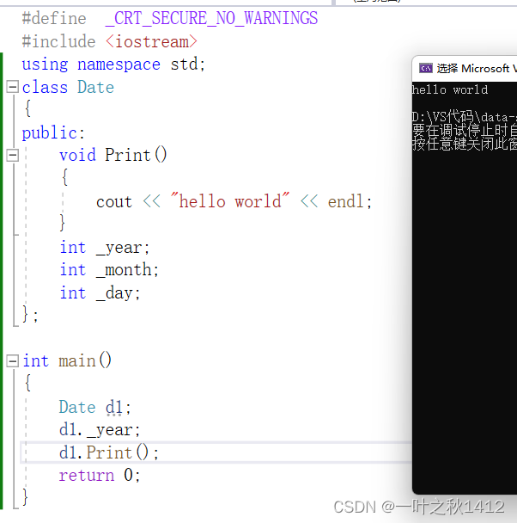517x523 pixels.
Task: Click the '#define' directive text
Action: pos(54,18)
